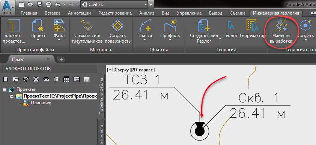This screenshot has width=316, height=145.
Task: Switch to the Аннотации ribbon tab
Action: pyautogui.click(x=79, y=13)
